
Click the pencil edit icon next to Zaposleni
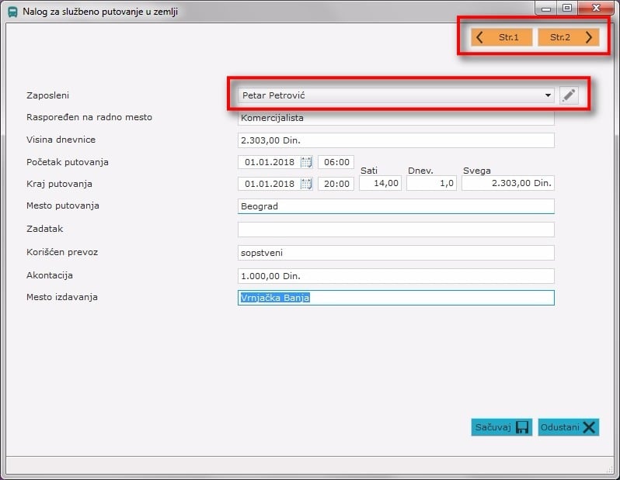[x=569, y=95]
